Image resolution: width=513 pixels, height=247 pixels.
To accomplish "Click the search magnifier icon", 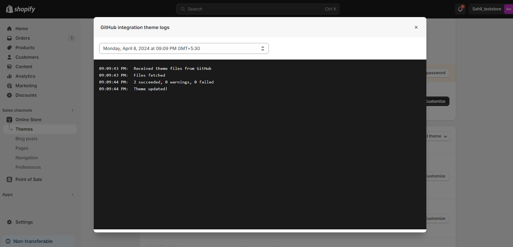I will tap(183, 9).
